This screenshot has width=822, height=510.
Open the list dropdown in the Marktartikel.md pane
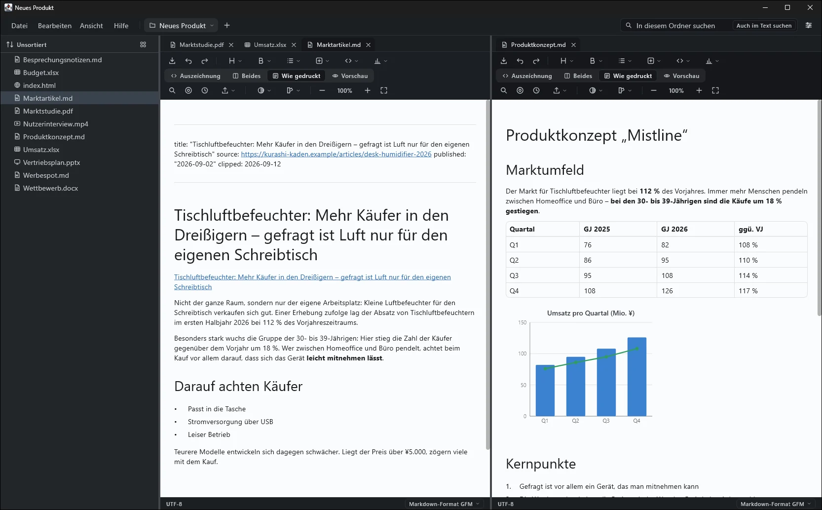coord(294,61)
